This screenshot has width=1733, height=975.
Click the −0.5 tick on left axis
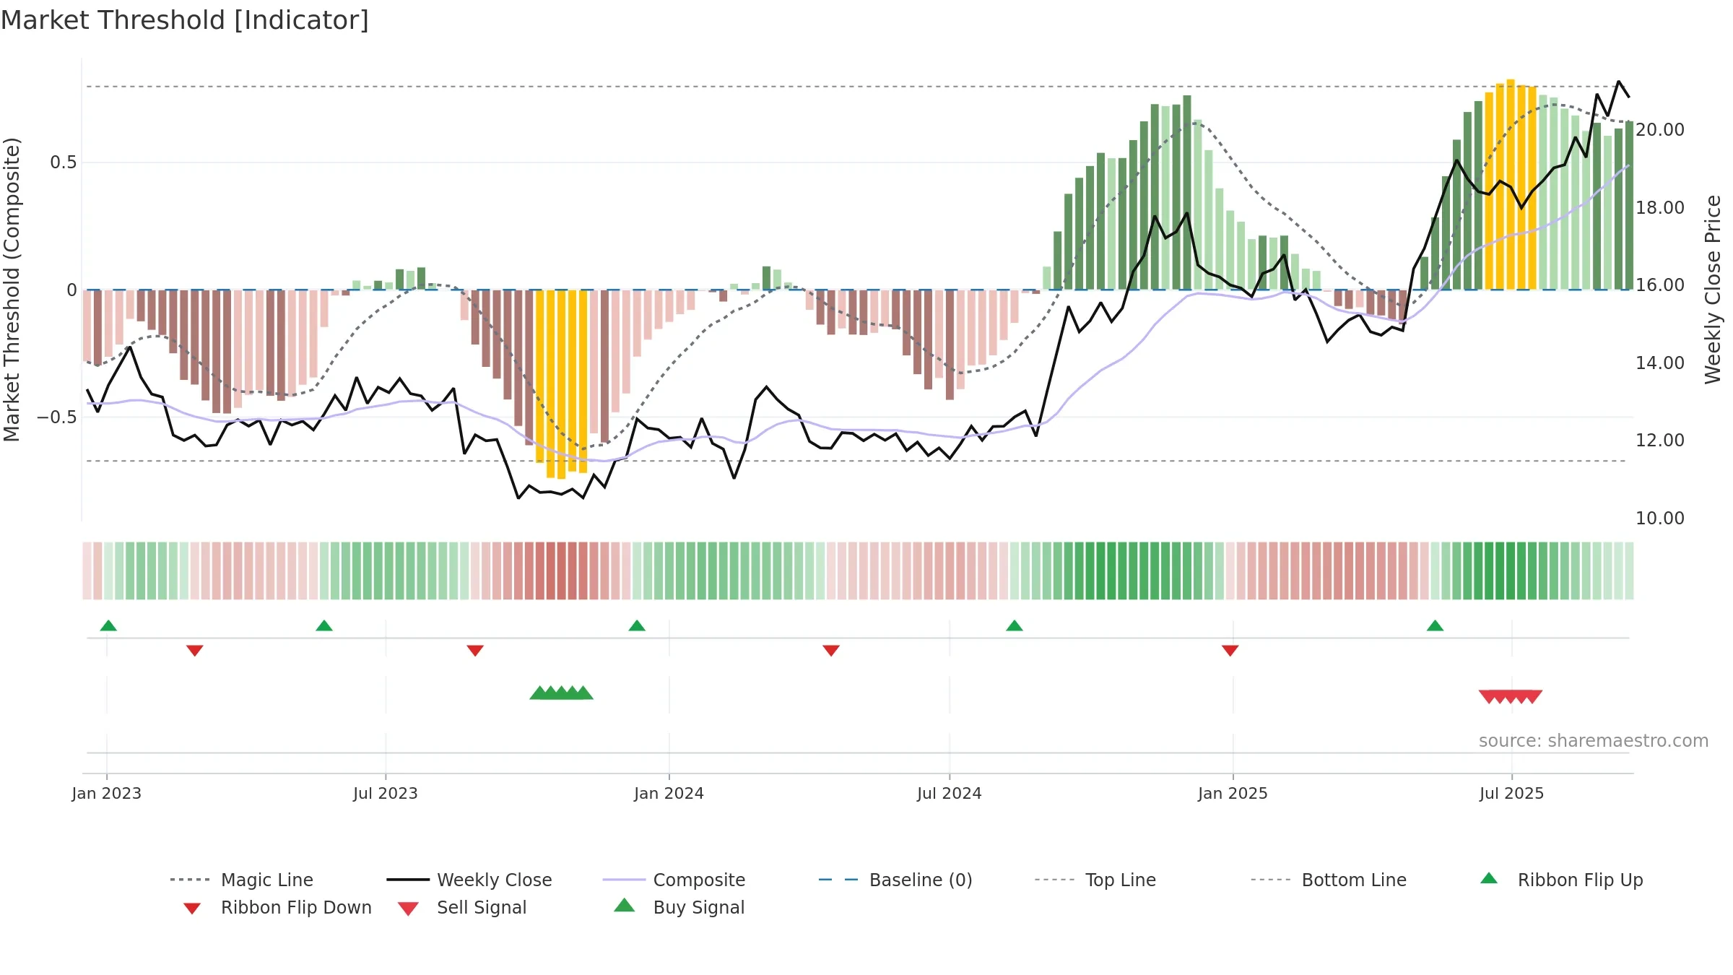[57, 417]
